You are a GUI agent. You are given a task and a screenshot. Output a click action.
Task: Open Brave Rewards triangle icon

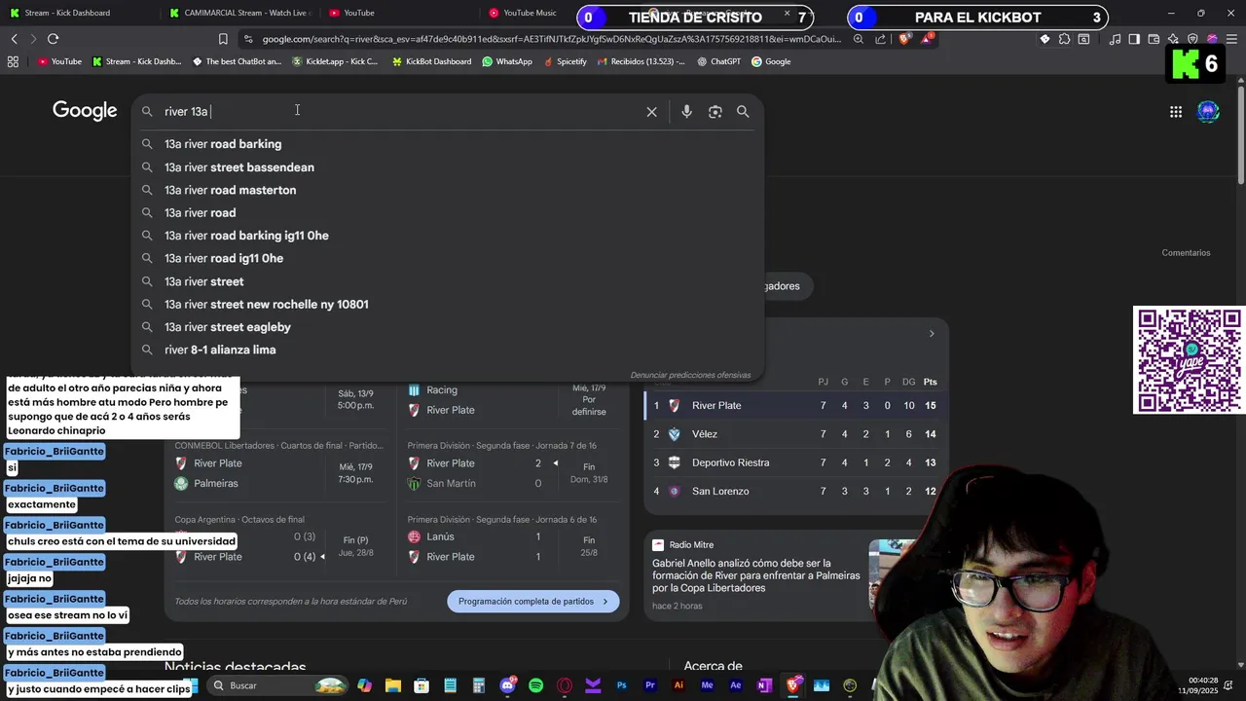point(929,39)
